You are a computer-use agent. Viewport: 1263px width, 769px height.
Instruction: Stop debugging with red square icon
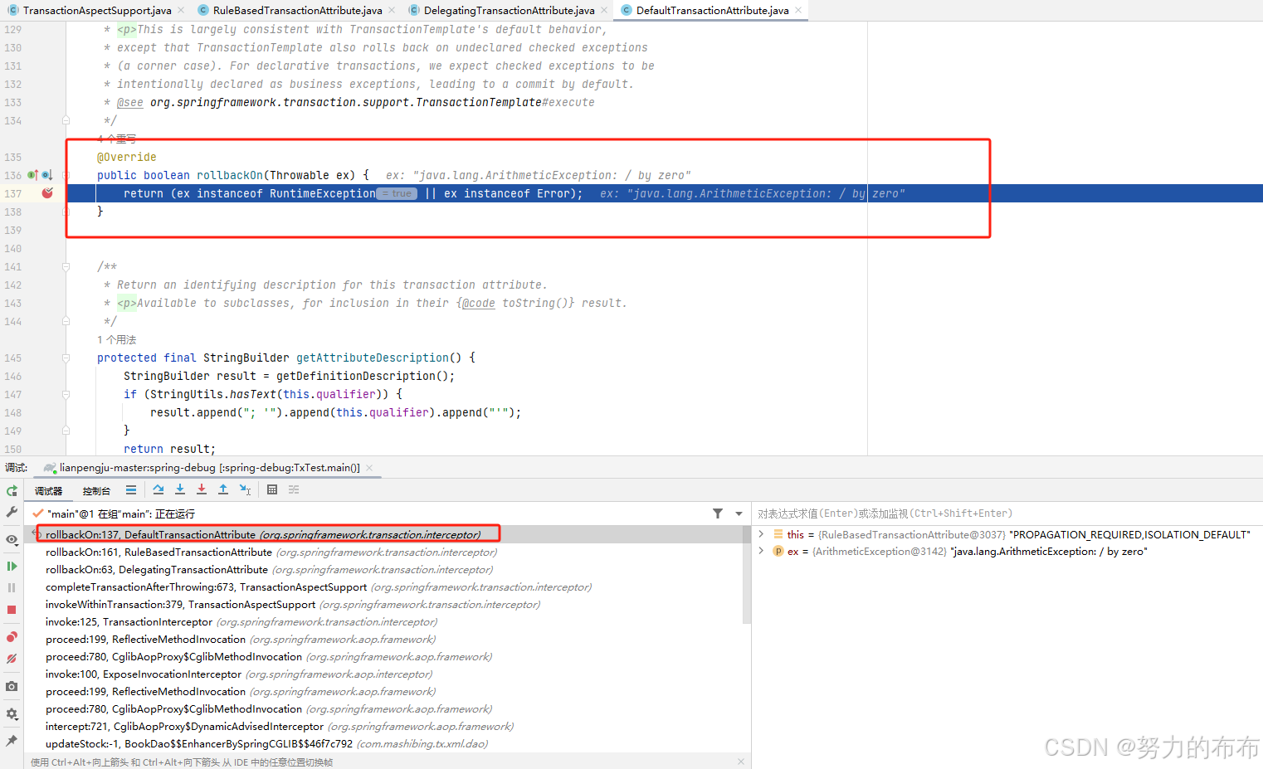pyautogui.click(x=12, y=610)
